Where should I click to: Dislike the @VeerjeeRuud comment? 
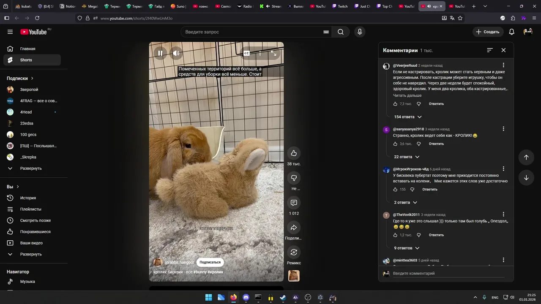click(419, 104)
